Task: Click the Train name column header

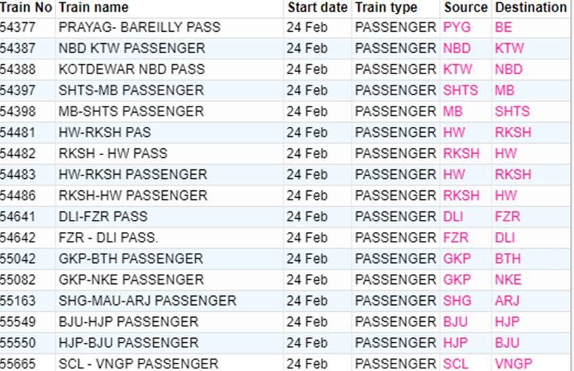Action: [x=93, y=7]
